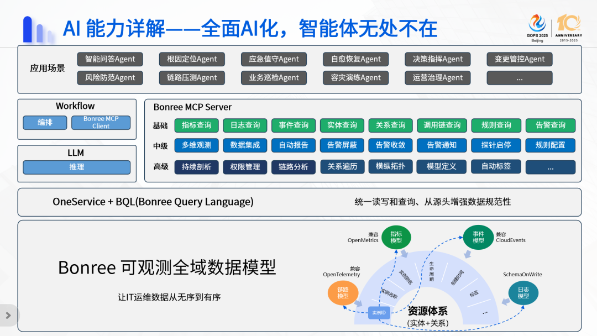Click the 推理 box under LLM
The height and width of the screenshot is (336, 597).
coord(76,167)
